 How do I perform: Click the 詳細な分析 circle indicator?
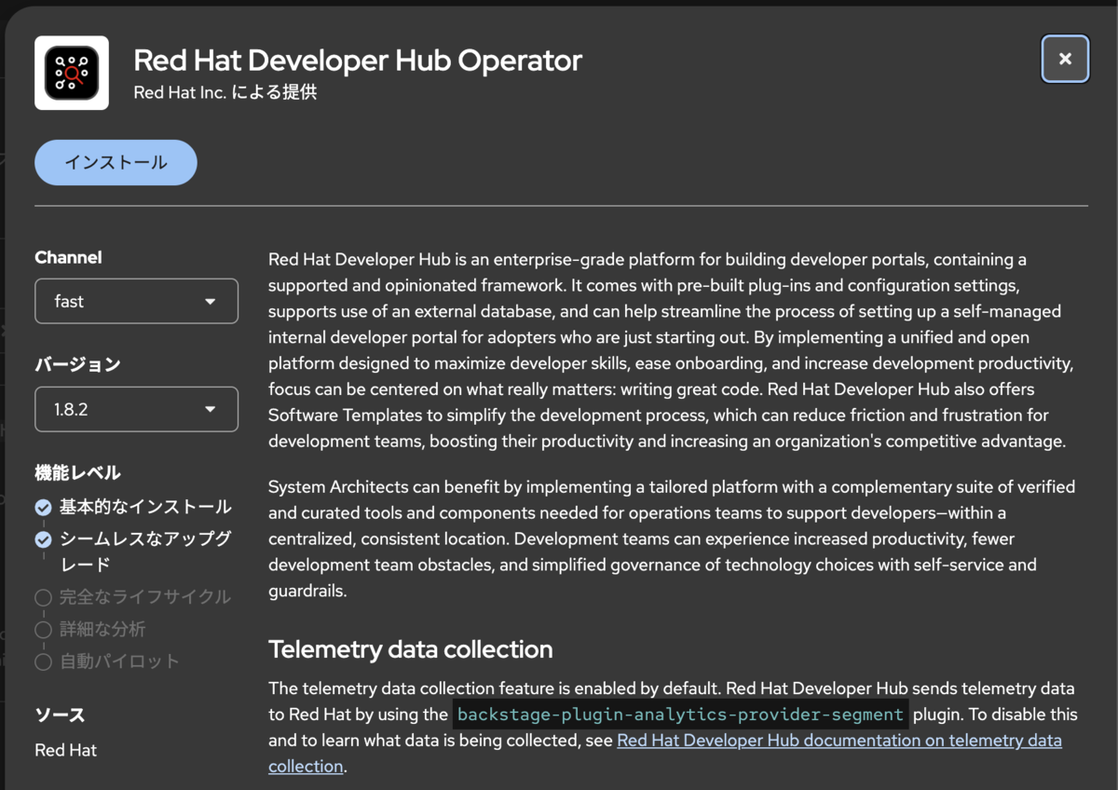43,630
